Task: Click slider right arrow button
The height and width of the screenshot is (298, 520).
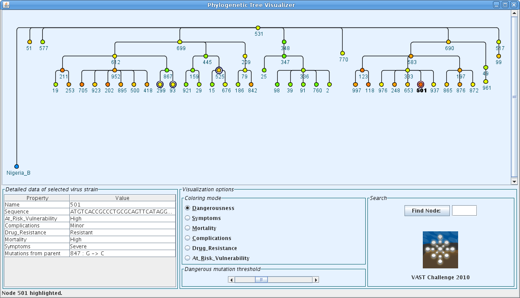Action: coord(316,280)
